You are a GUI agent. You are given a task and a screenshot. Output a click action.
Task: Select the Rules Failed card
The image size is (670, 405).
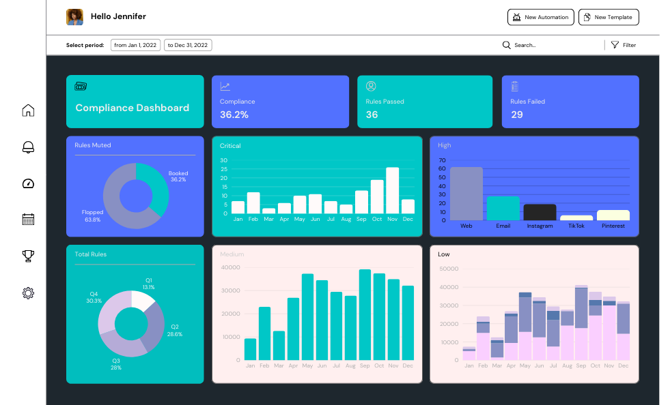point(570,102)
